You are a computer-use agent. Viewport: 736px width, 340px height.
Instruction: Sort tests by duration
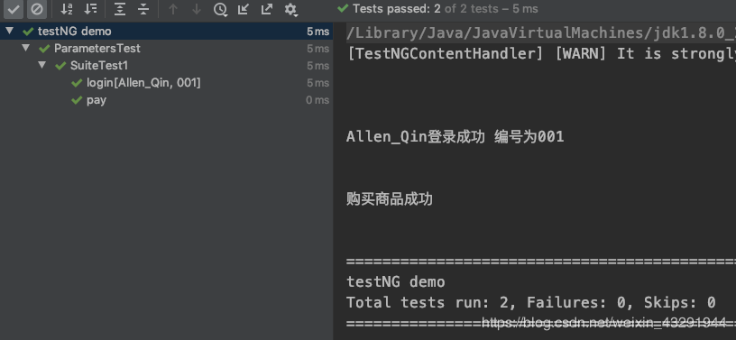[x=90, y=9]
